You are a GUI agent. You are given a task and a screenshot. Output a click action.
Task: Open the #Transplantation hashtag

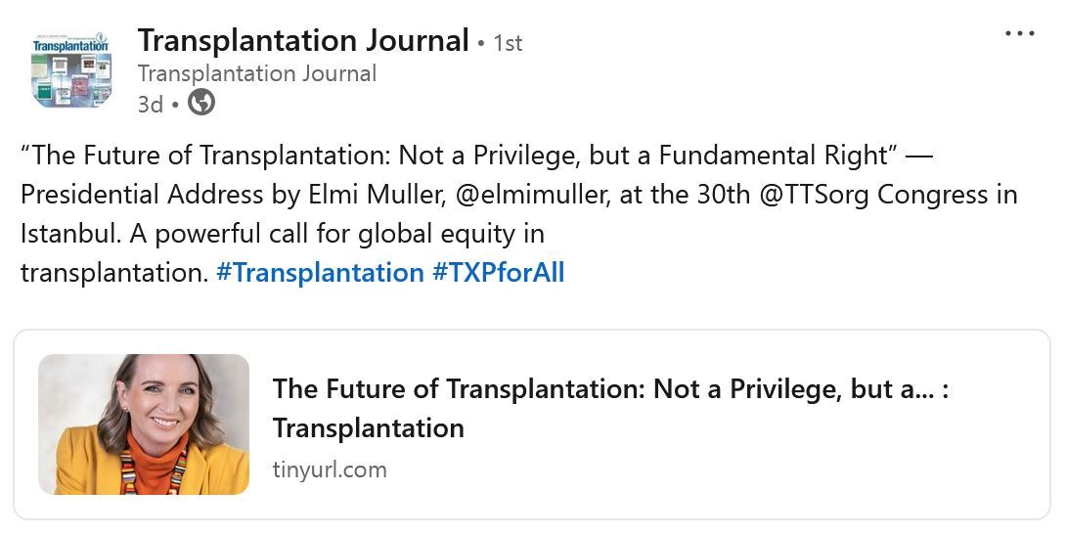[320, 273]
